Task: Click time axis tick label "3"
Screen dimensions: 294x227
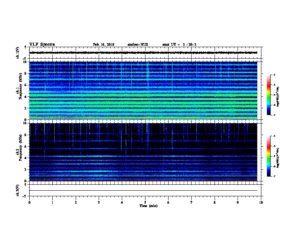Action: (99, 203)
